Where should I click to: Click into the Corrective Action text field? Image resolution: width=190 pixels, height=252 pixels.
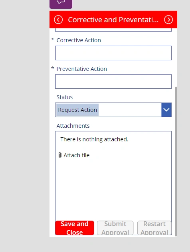113,53
